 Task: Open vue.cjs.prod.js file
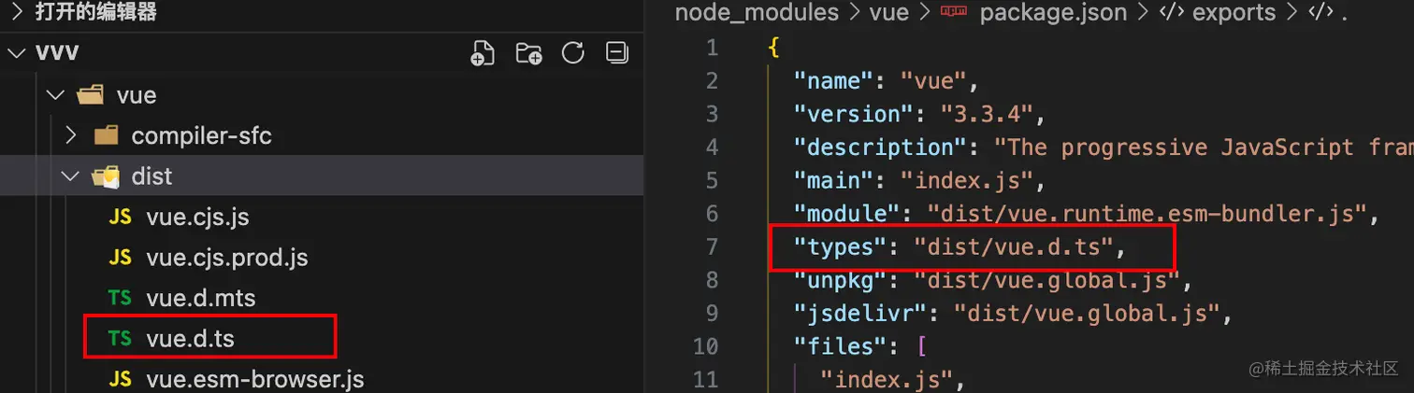[227, 257]
